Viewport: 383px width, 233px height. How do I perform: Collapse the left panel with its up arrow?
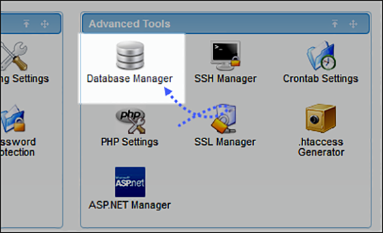click(x=26, y=24)
